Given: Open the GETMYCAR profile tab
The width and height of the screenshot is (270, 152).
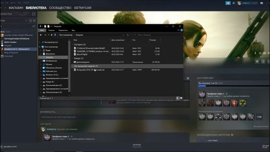Looking at the screenshot, I should [x=83, y=8].
